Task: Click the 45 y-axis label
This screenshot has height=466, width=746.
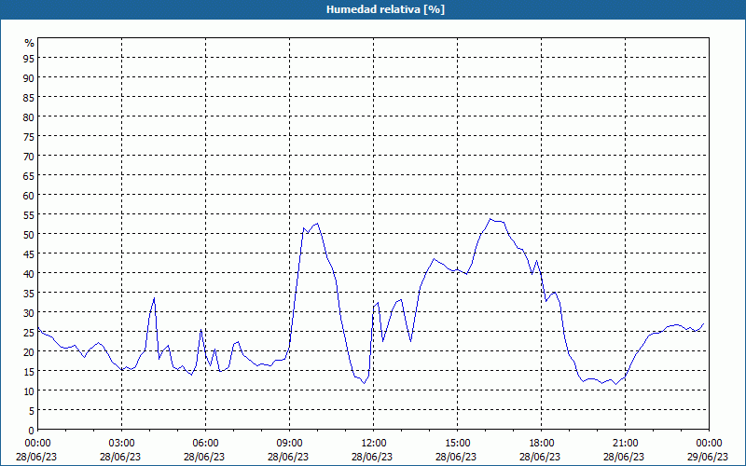Action: click(x=29, y=254)
